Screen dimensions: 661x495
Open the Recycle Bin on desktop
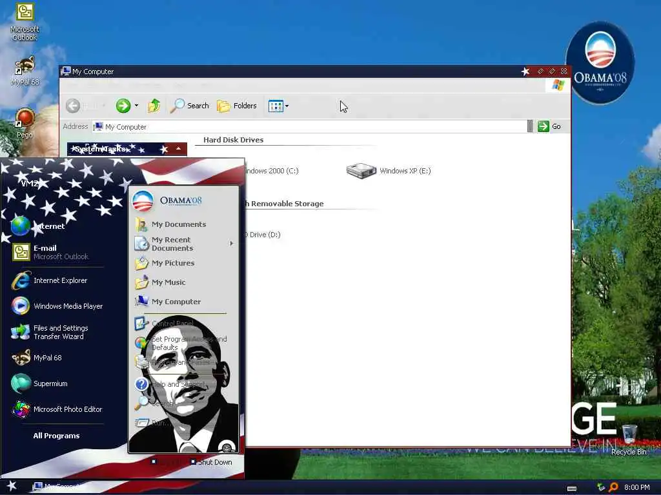pos(629,440)
